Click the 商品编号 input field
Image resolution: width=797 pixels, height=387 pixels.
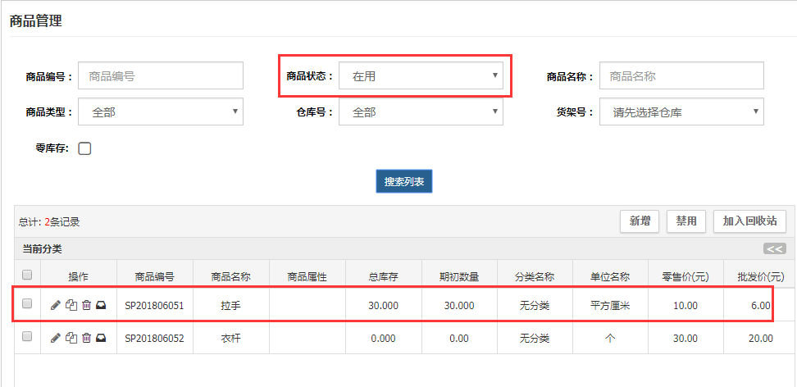(161, 76)
